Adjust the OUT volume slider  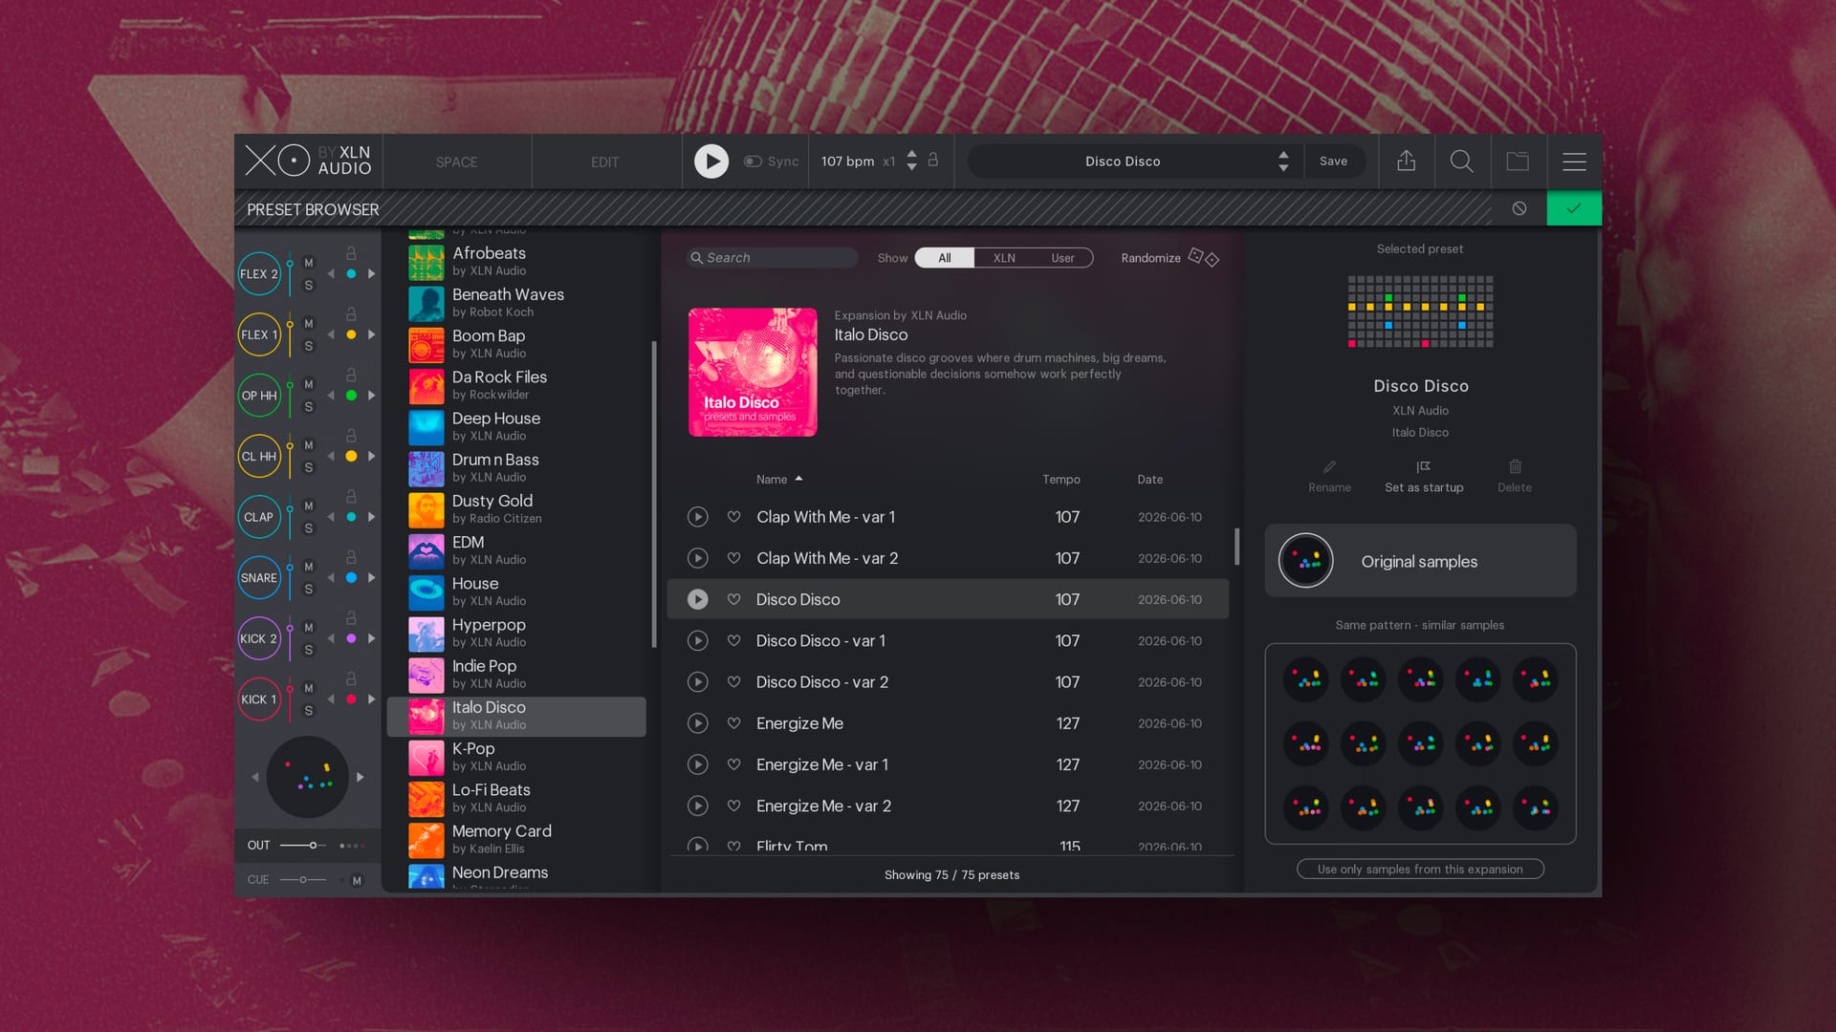(305, 846)
